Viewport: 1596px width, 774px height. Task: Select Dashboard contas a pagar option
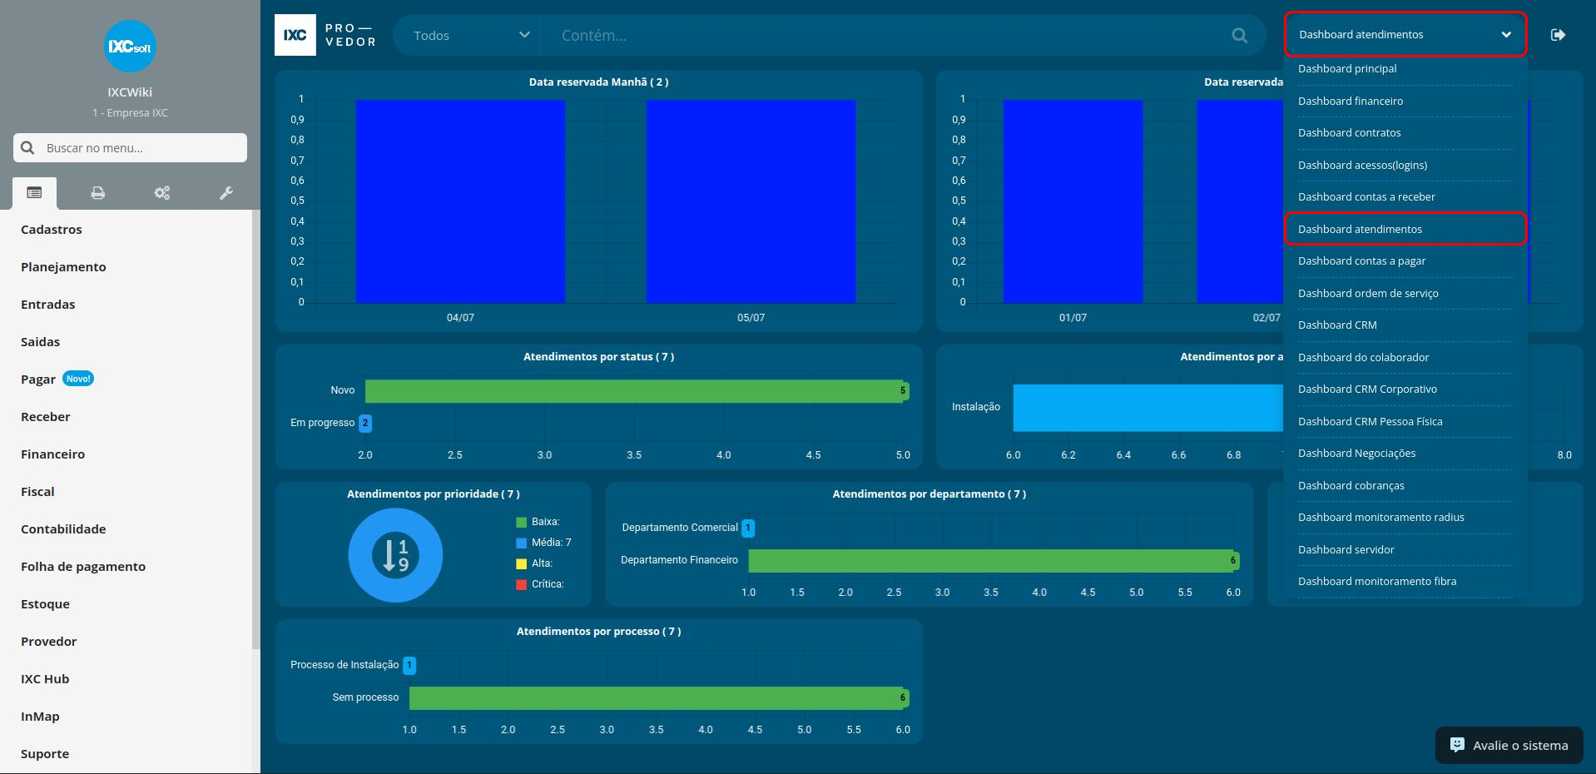[x=1405, y=261]
